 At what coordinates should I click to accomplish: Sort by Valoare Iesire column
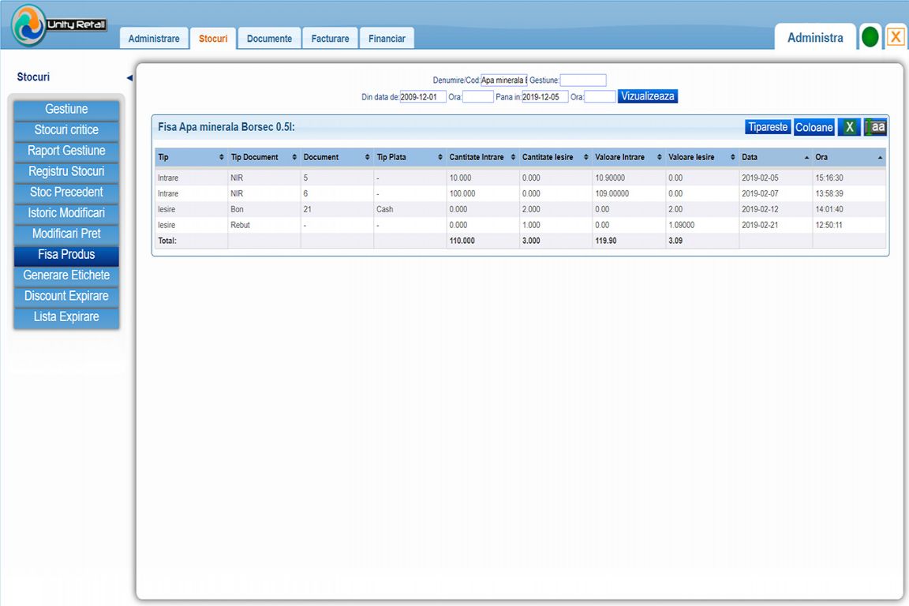click(701, 157)
